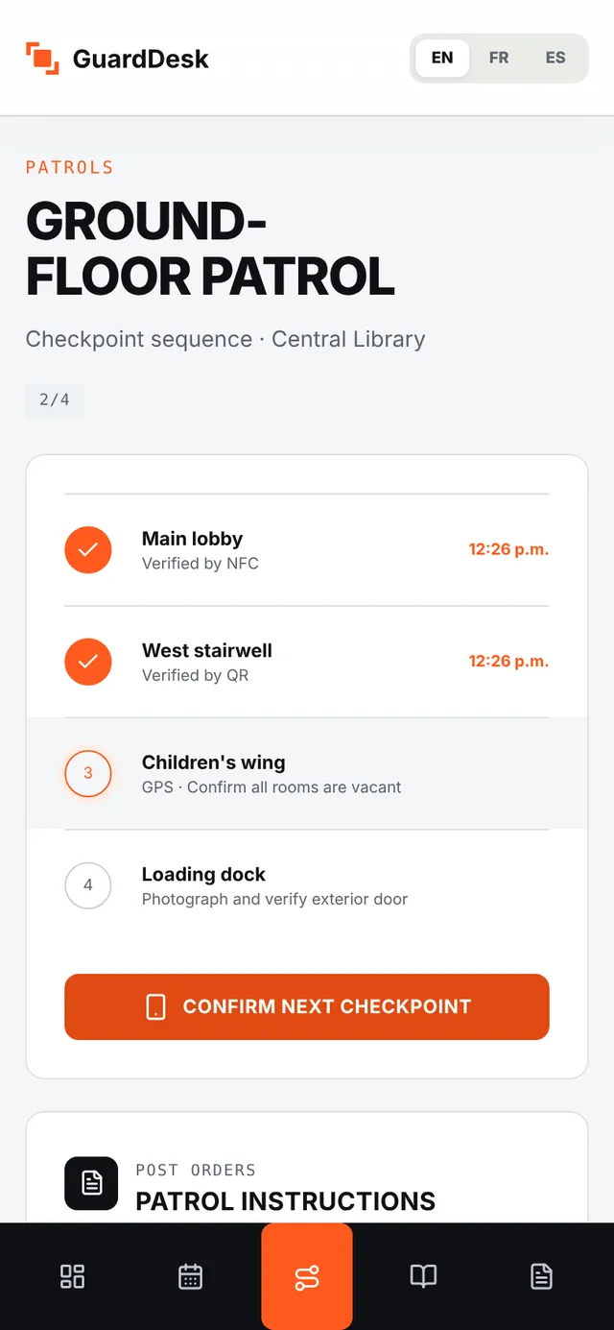Viewport: 614px width, 1330px height.
Task: Select the highlighted patrol route icon
Action: (307, 1276)
